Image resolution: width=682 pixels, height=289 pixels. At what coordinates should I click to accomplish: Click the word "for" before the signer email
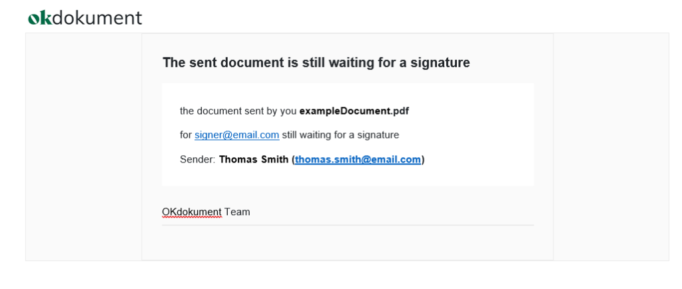pyautogui.click(x=186, y=135)
